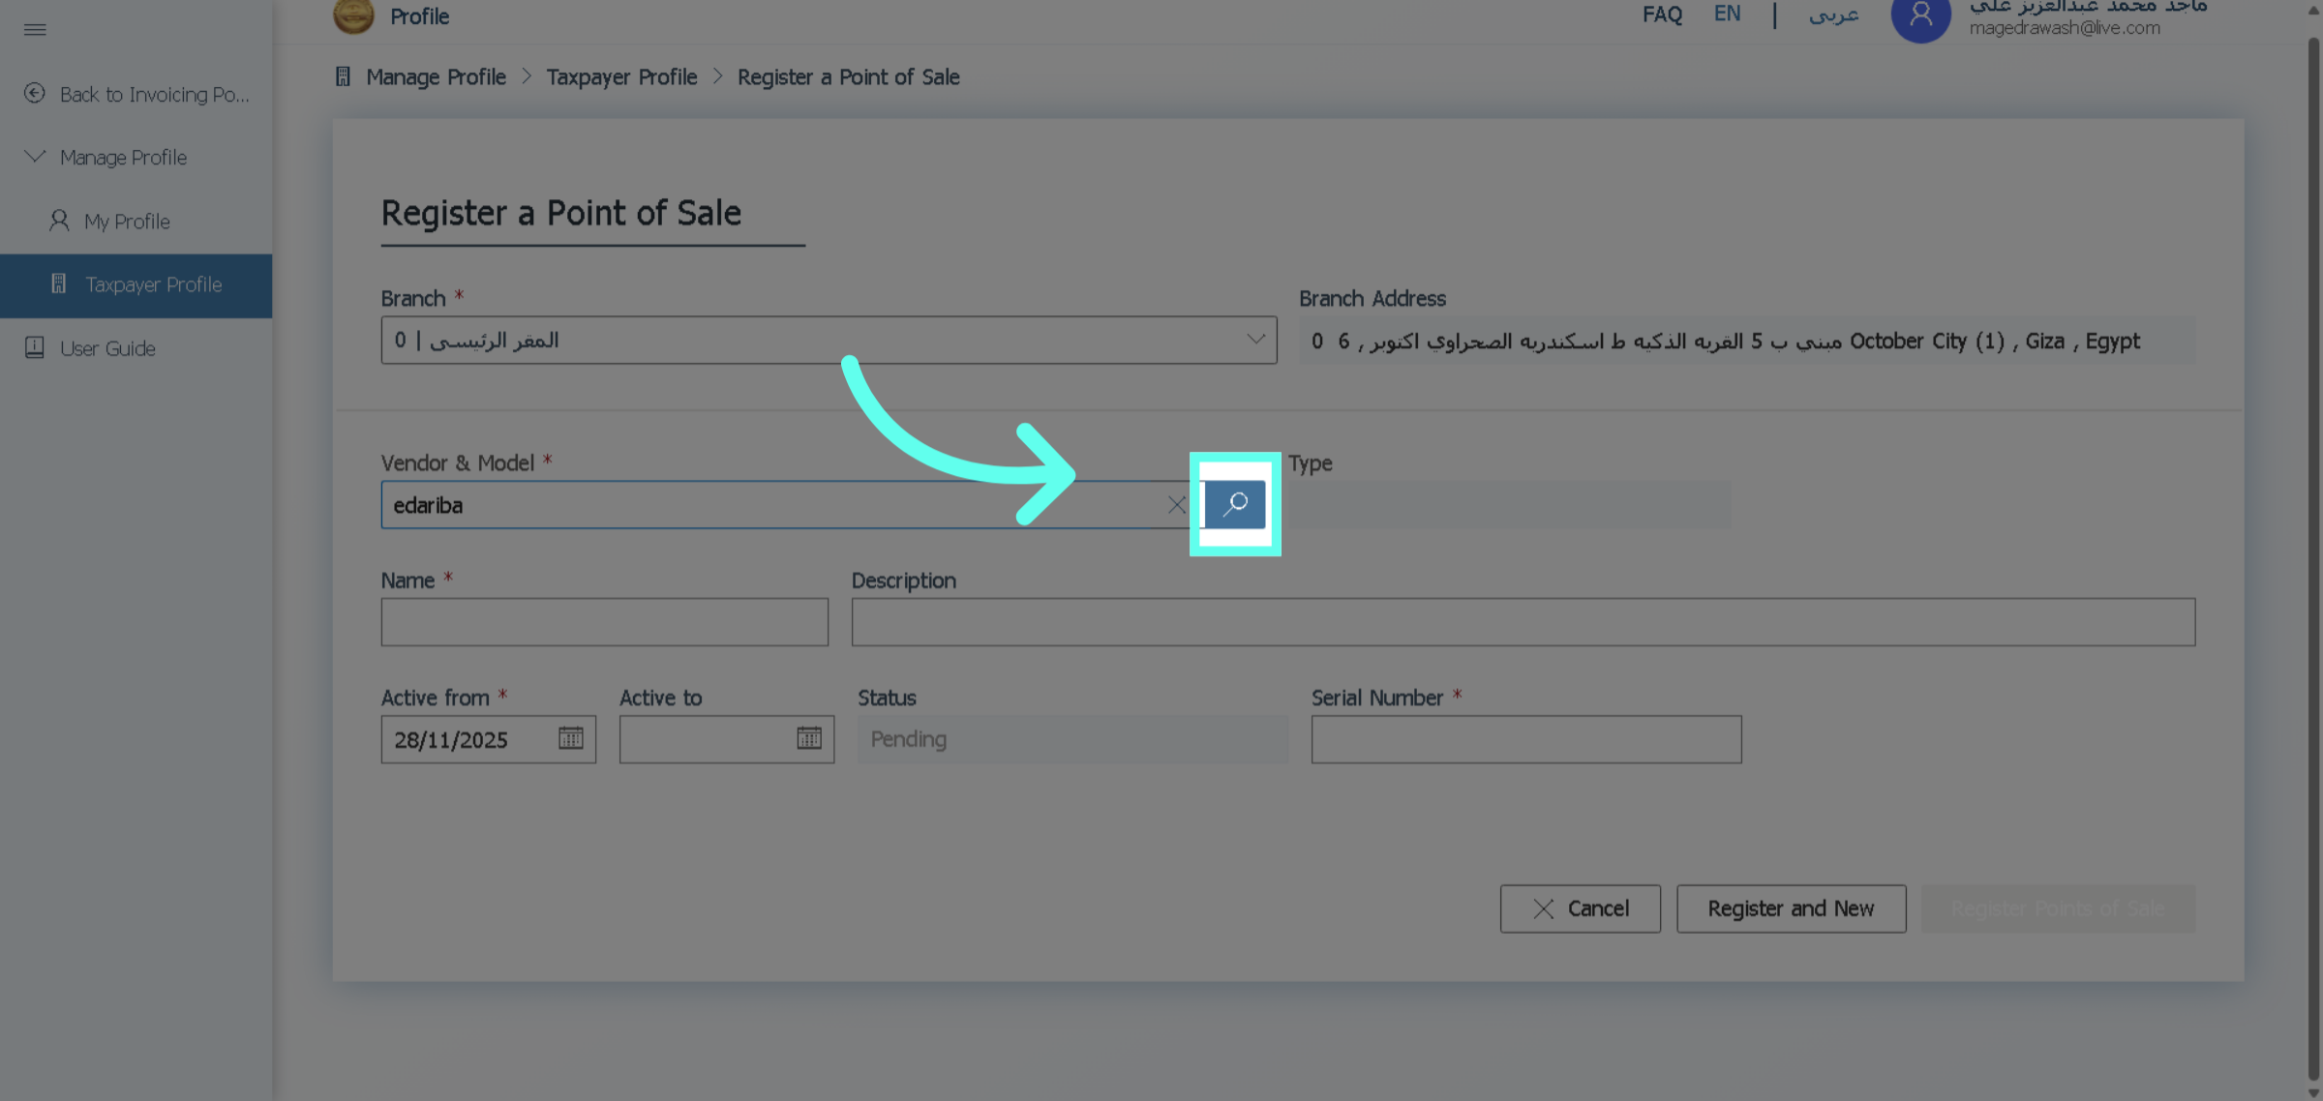Open the FAQ link
This screenshot has width=2323, height=1101.
point(1662,15)
